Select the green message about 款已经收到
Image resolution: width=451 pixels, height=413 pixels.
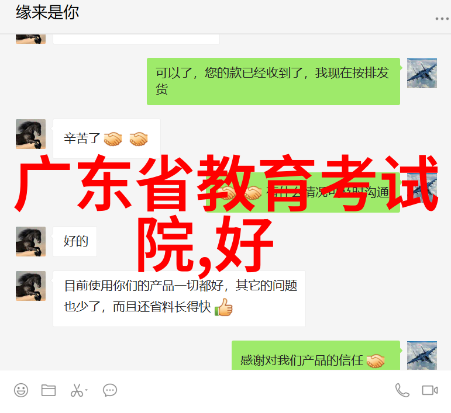(x=273, y=81)
